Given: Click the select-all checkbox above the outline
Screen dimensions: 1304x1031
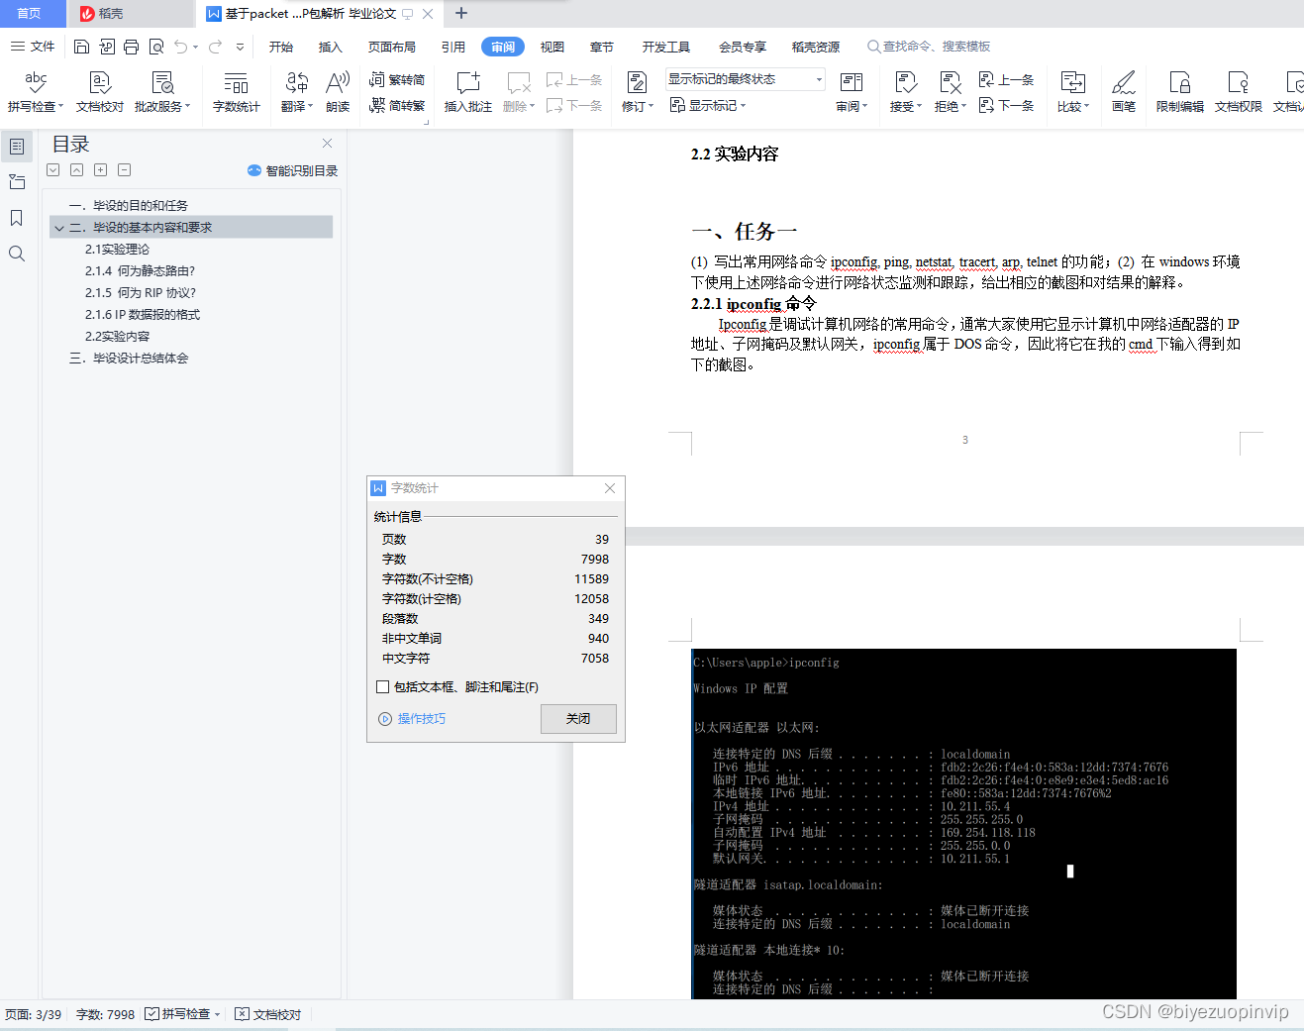Looking at the screenshot, I should [x=52, y=169].
